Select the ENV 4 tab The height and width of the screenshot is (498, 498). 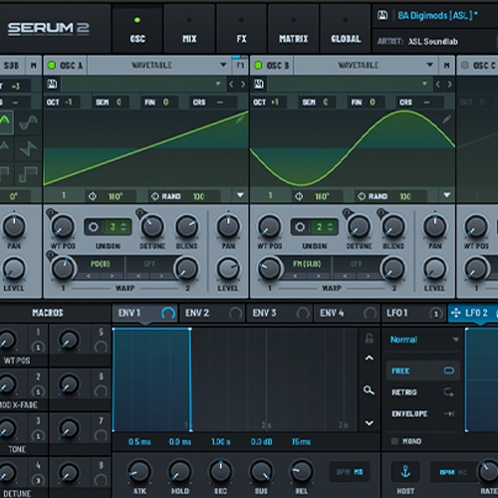[347, 313]
